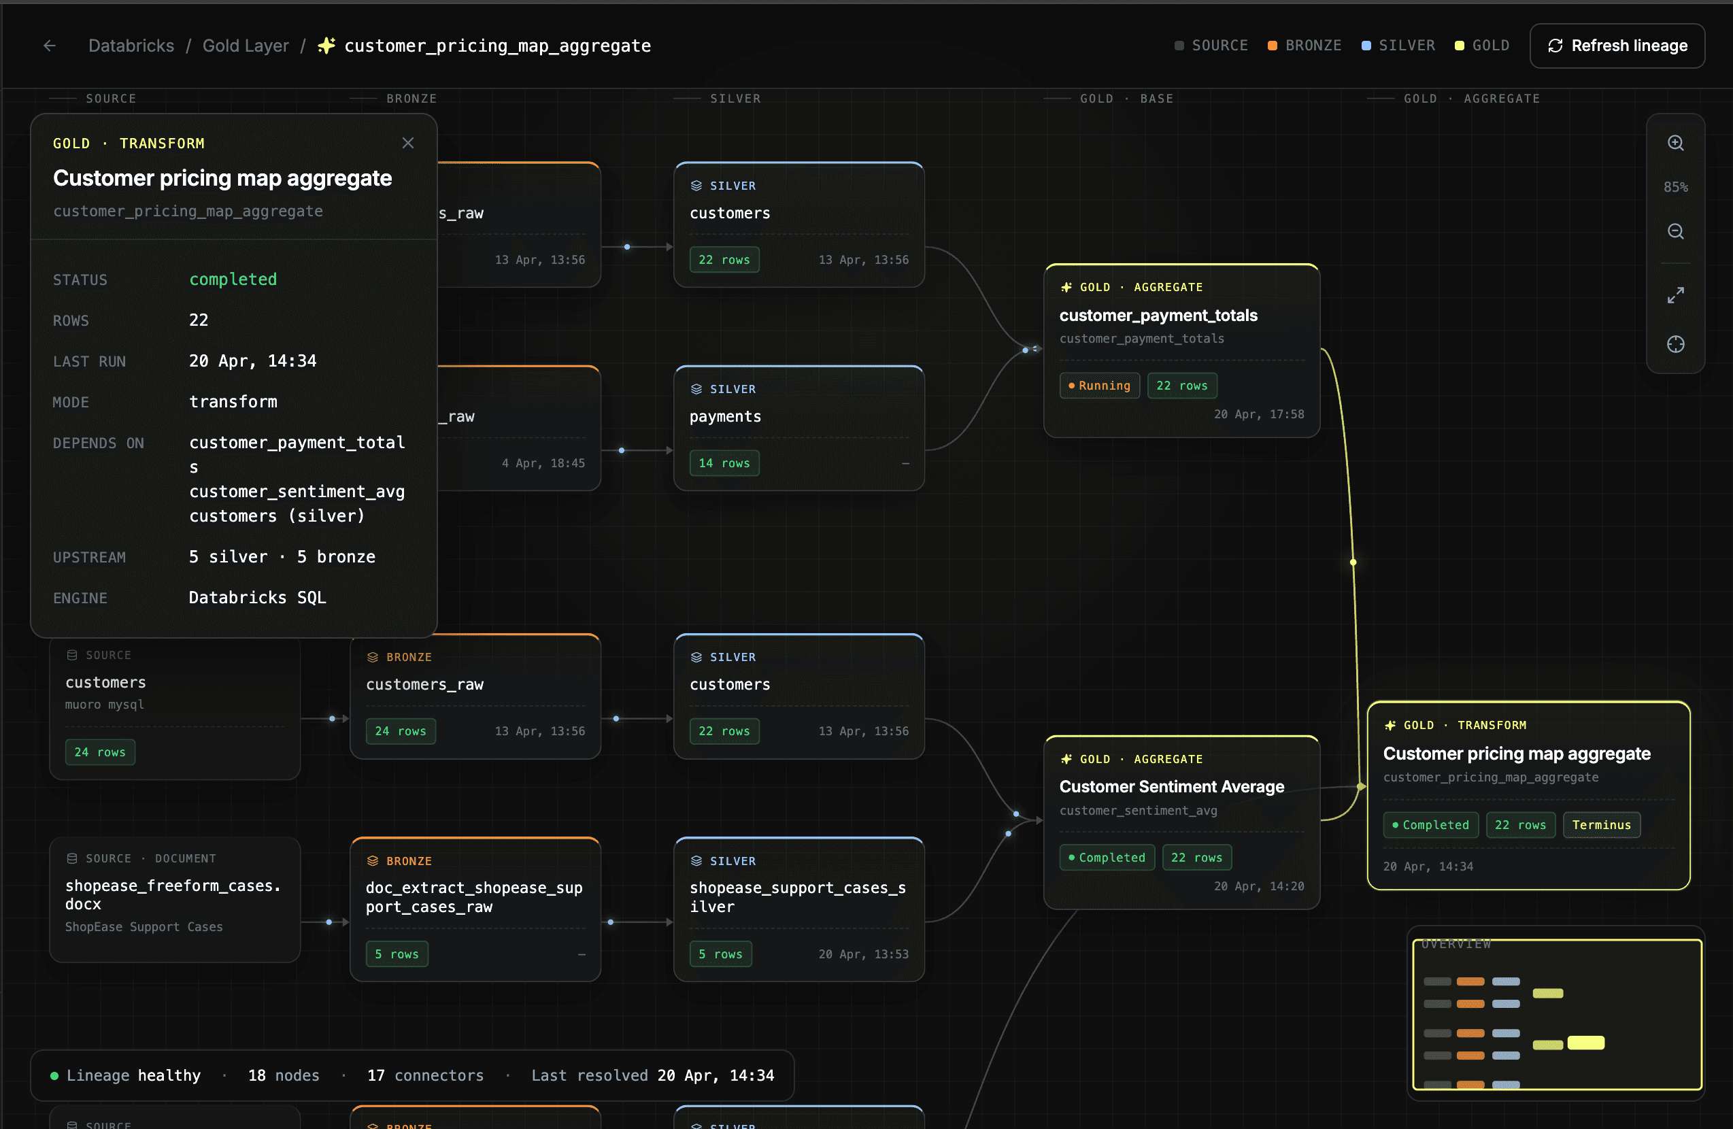Screen dimensions: 1733x1129
Task: Select the shopease_freeform_cases.docx source node
Action: coord(175,900)
